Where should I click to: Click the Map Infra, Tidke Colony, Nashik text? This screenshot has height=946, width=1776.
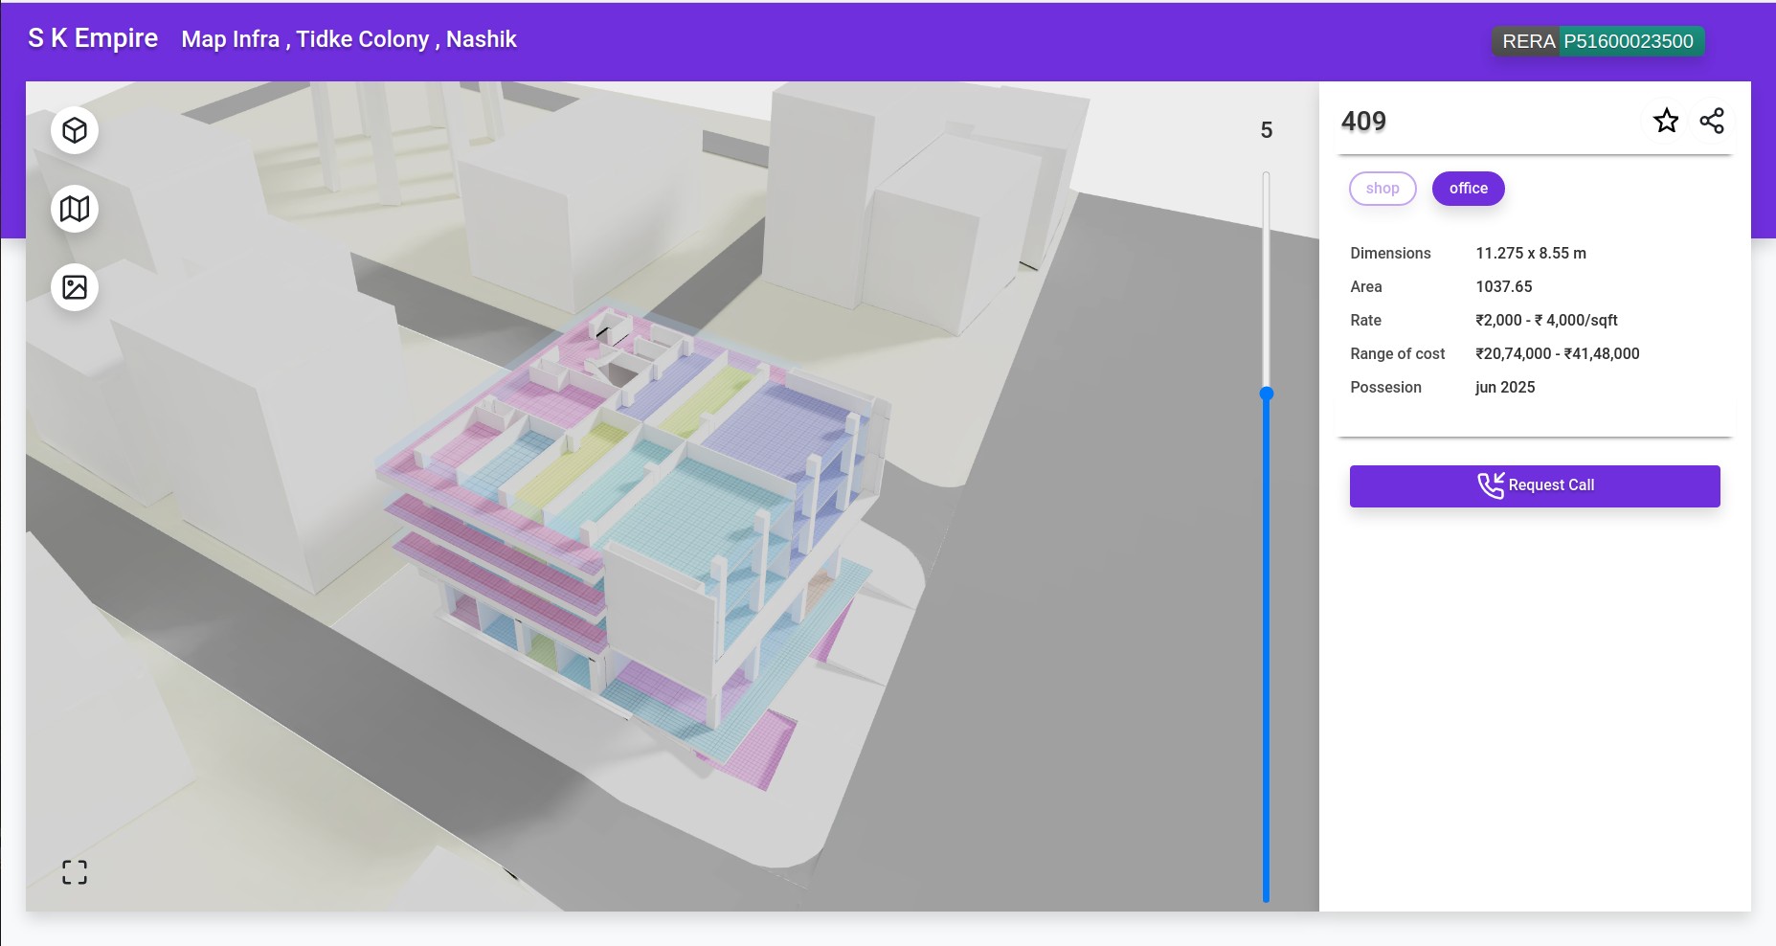(349, 39)
